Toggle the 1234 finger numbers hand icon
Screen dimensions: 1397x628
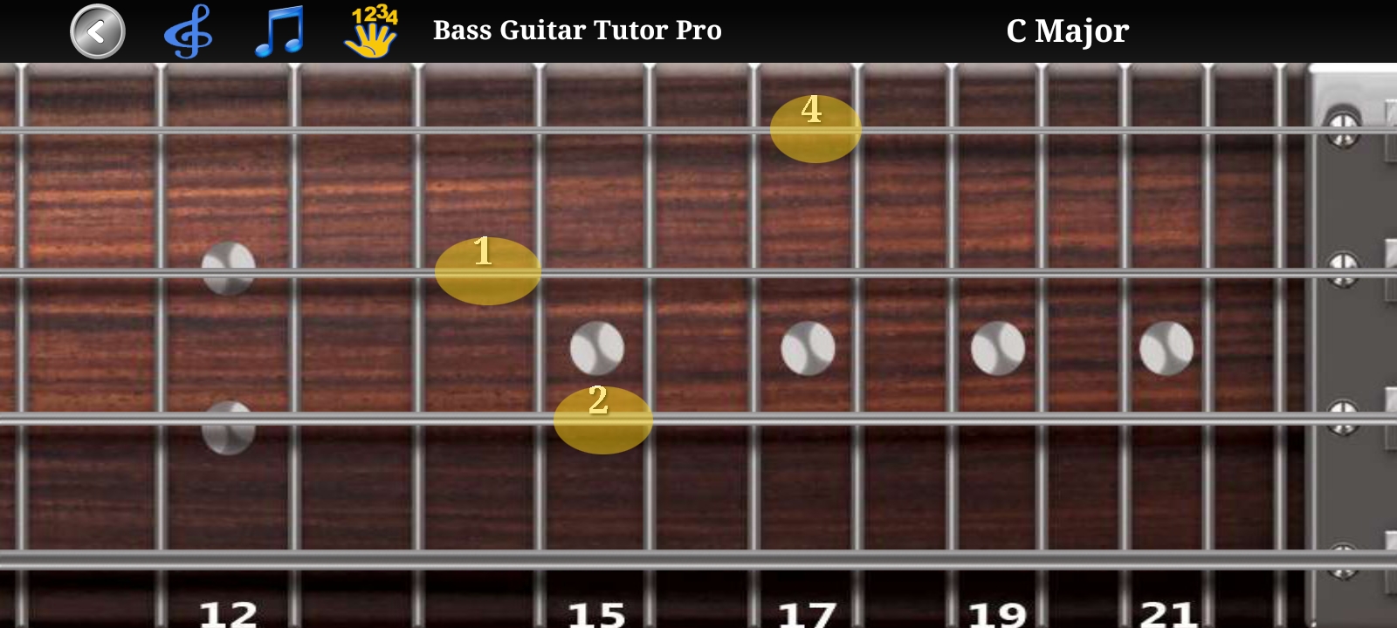click(x=374, y=31)
